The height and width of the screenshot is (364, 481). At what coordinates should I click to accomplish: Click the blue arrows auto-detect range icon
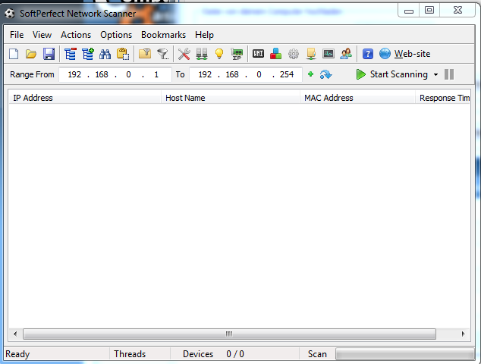coord(325,74)
